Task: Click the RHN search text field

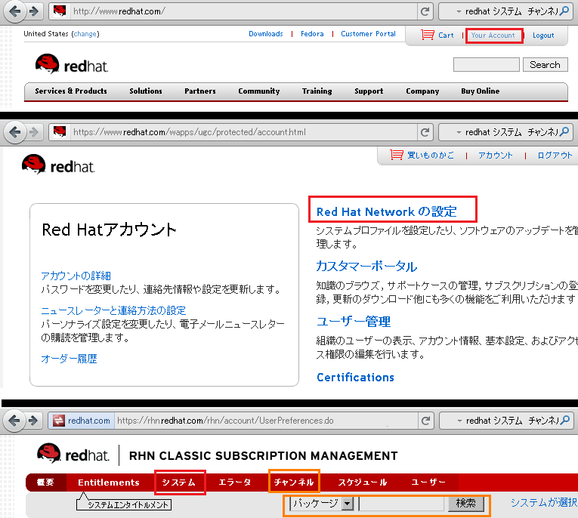Action: click(x=402, y=504)
